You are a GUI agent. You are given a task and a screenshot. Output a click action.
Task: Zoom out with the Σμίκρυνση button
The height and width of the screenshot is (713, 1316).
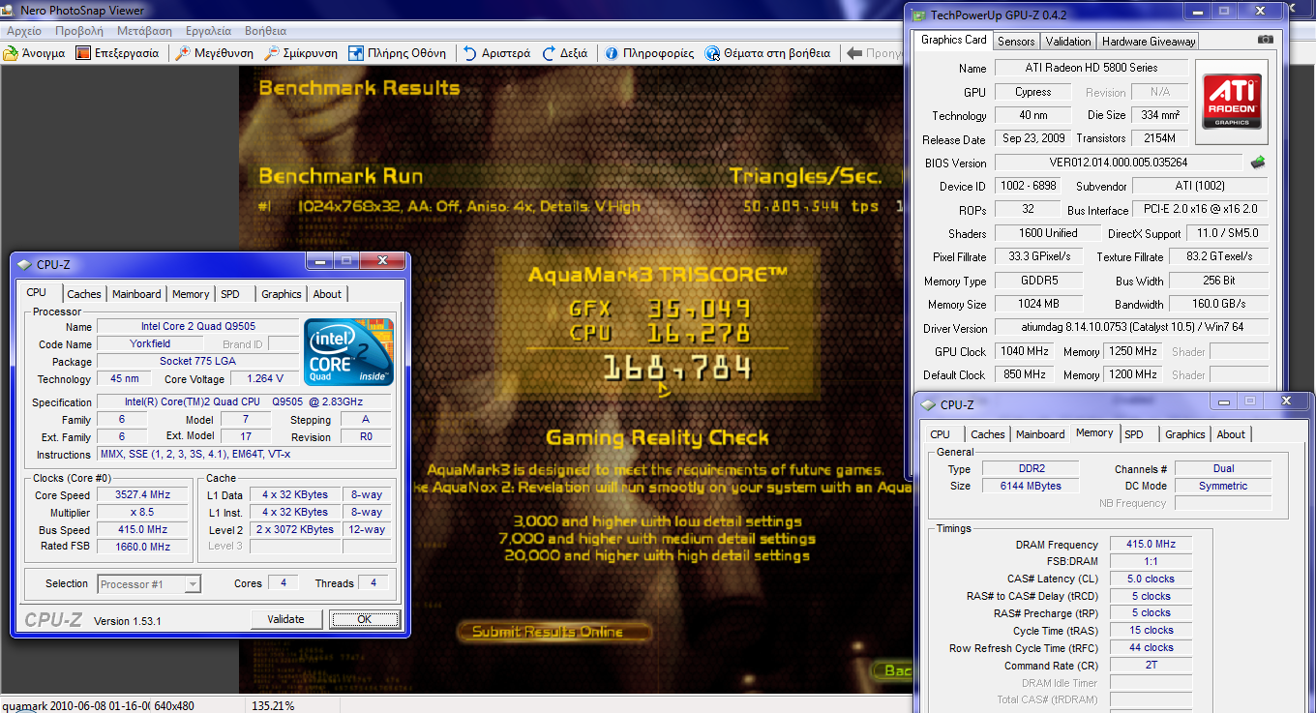[x=301, y=53]
